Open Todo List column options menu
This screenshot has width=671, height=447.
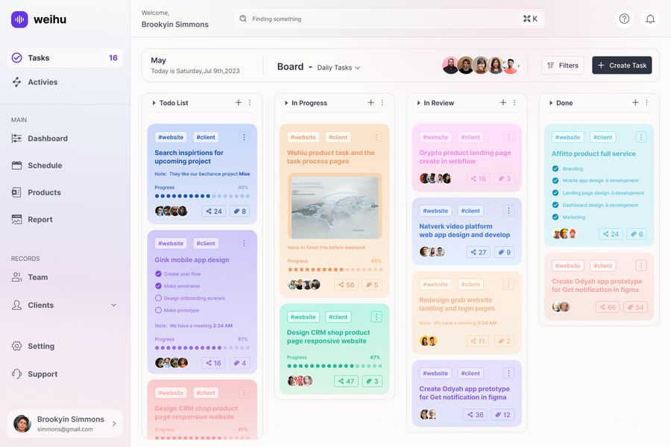point(250,103)
